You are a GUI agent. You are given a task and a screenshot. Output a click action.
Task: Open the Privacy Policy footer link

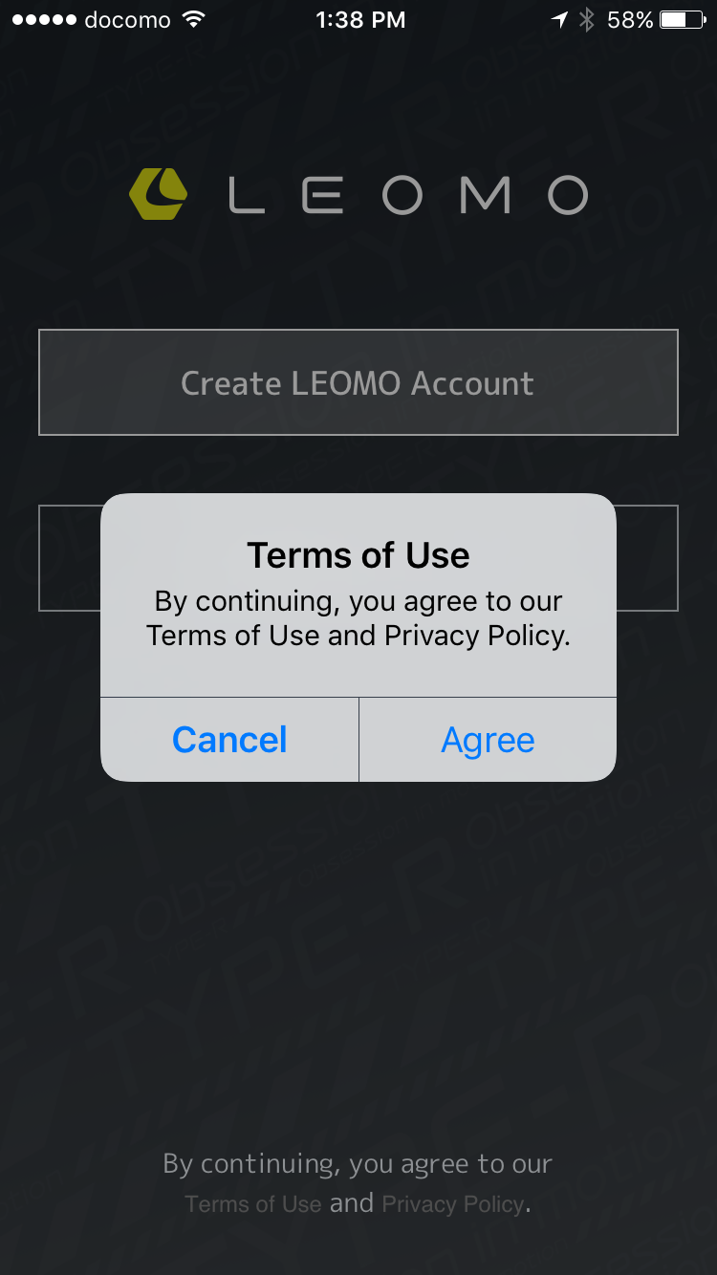[453, 1204]
